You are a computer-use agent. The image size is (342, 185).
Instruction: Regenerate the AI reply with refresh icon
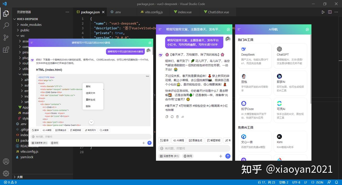click(x=172, y=116)
